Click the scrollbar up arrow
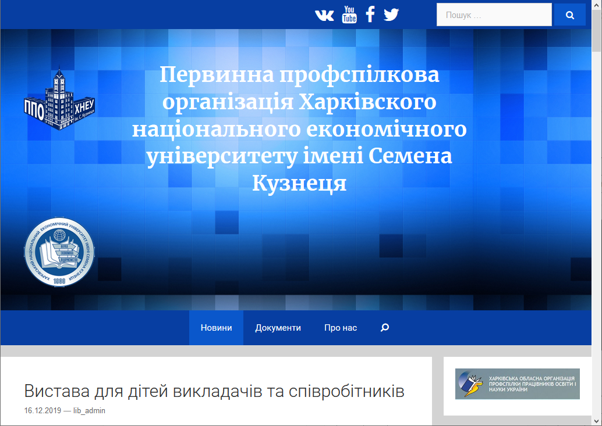The height and width of the screenshot is (426, 602). pos(597,5)
